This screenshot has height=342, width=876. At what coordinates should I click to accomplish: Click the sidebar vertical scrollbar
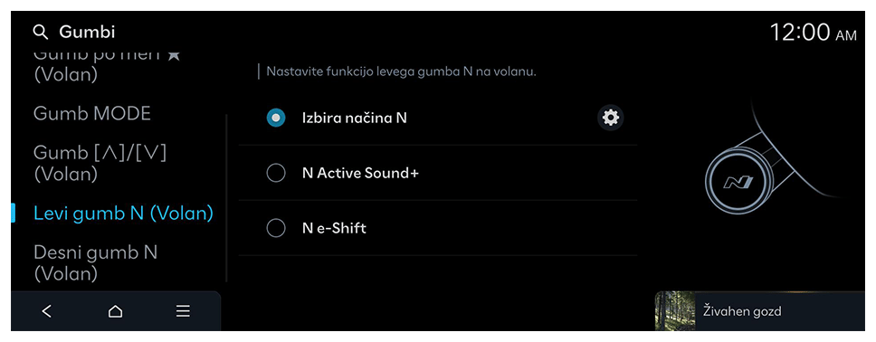pos(226,198)
